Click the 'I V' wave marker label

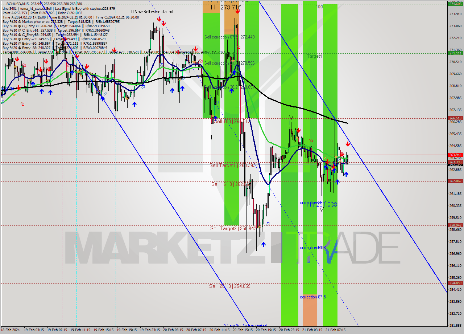point(290,118)
